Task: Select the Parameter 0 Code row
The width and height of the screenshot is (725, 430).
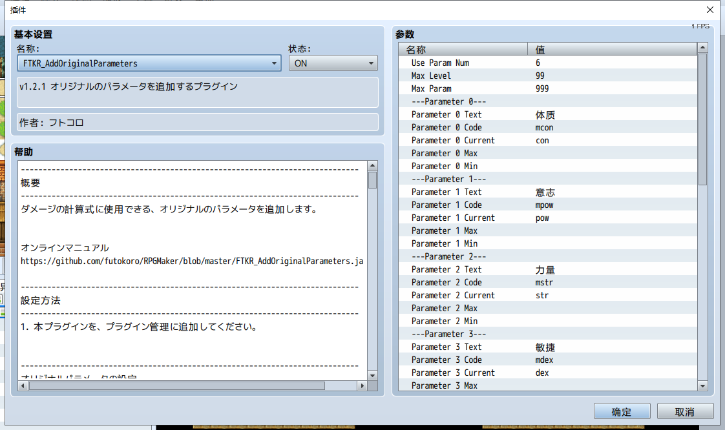Action: [548, 127]
